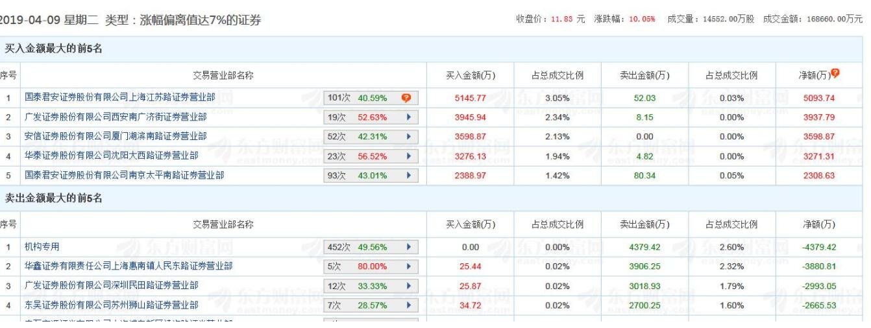871x328 pixels.
Task: Expand the 7次 28.57% arrow for 东吴证券苏州
Action: click(408, 305)
